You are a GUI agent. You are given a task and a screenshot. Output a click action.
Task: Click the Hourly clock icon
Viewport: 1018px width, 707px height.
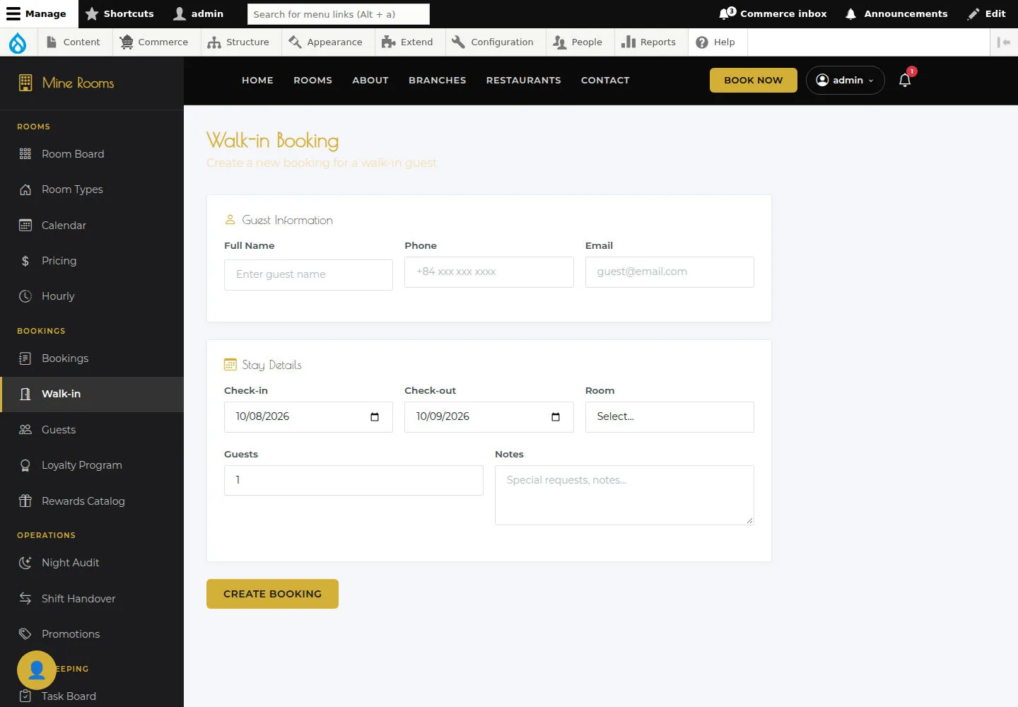click(x=25, y=296)
